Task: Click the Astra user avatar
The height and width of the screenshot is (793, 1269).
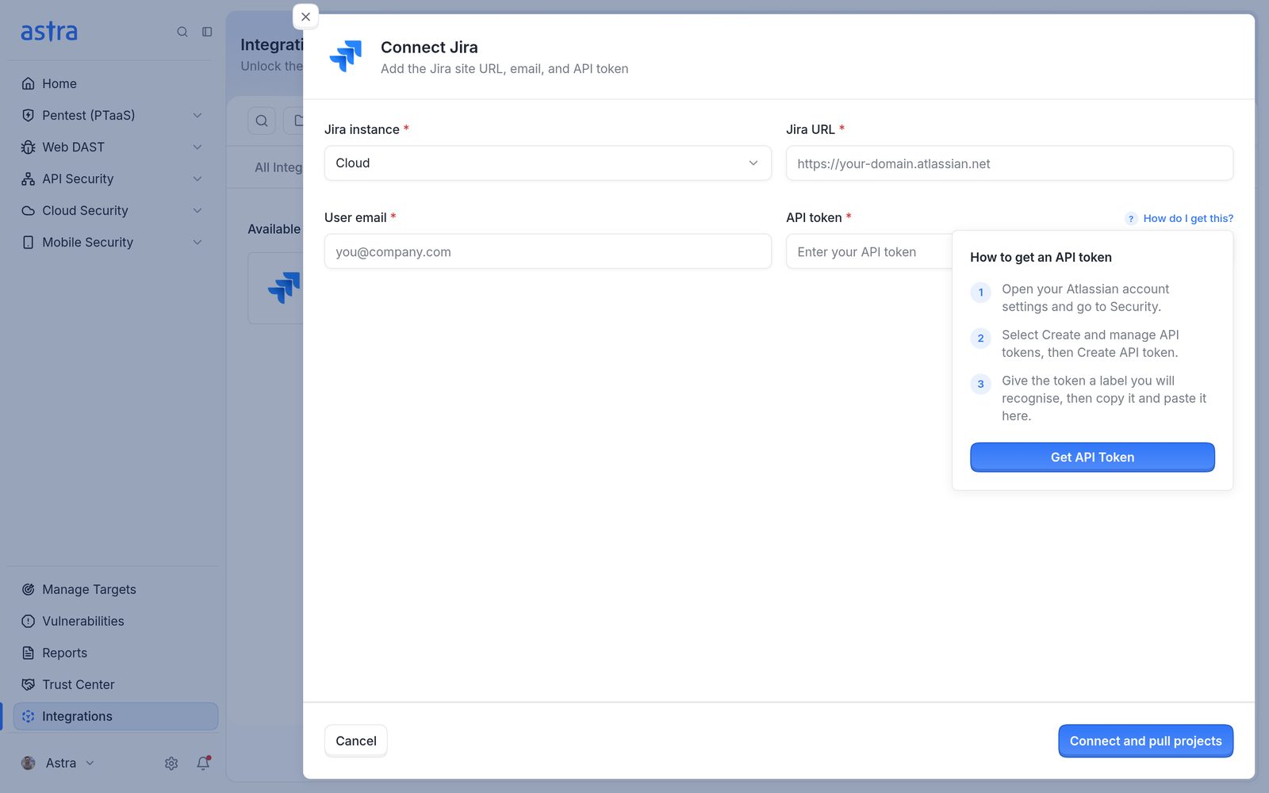Action: click(x=29, y=763)
